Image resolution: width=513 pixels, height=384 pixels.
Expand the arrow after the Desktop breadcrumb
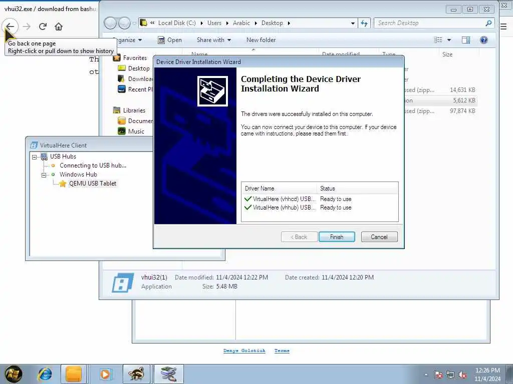pyautogui.click(x=289, y=23)
